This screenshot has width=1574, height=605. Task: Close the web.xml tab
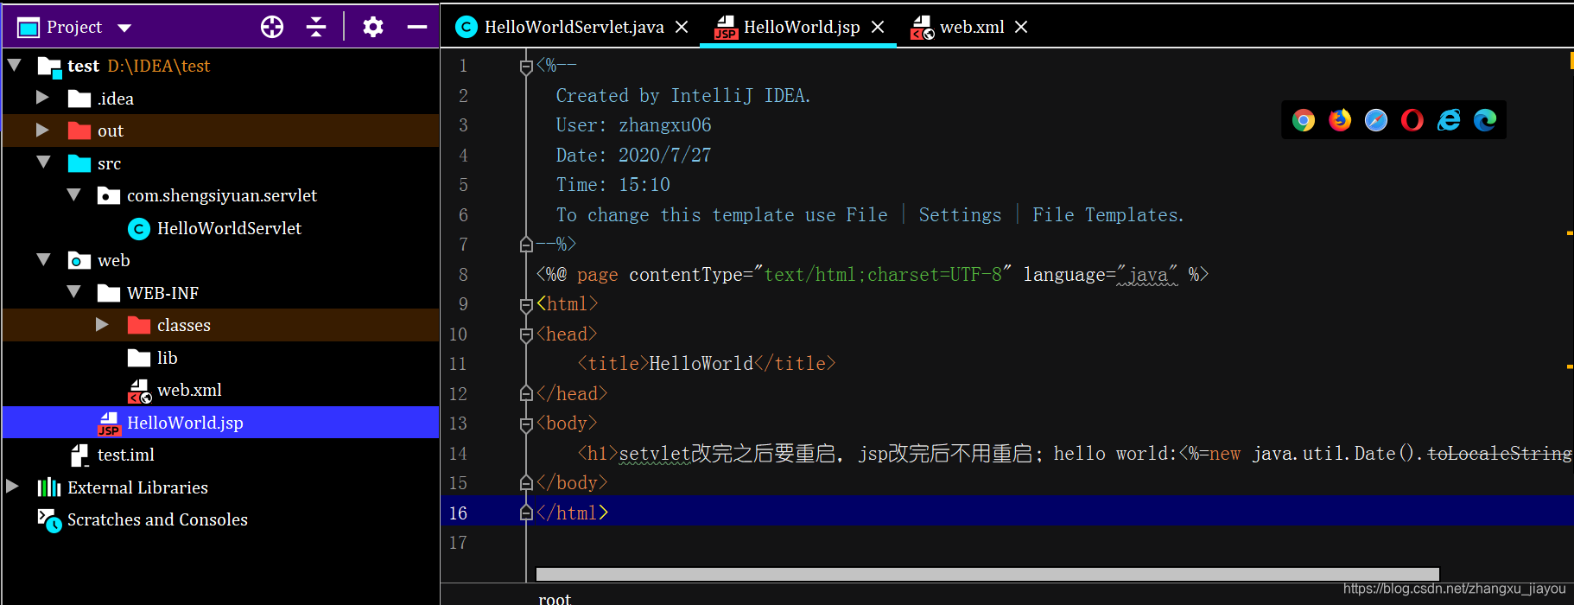coord(1021,27)
